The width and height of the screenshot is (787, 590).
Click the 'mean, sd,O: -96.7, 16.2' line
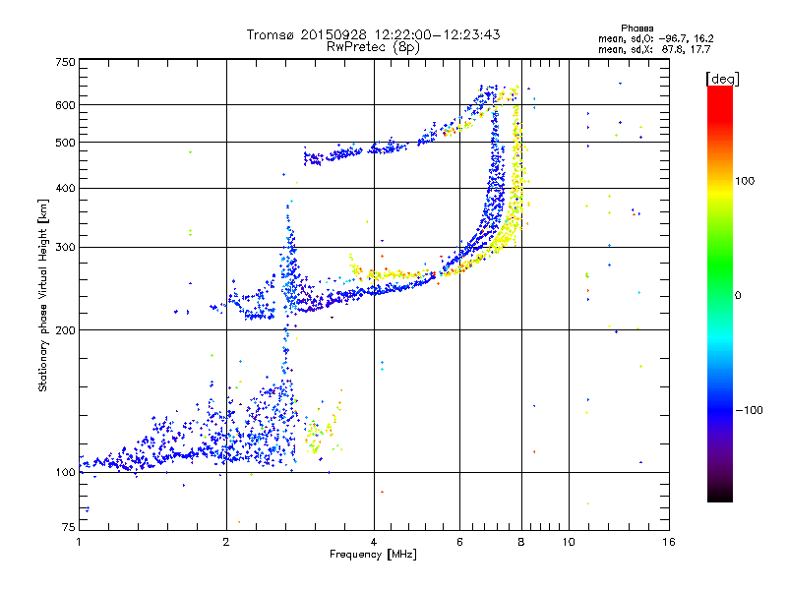(655, 38)
